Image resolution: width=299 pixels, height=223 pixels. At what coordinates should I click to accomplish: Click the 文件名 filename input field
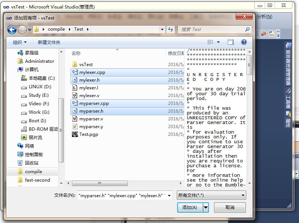pyautogui.click(x=122, y=195)
